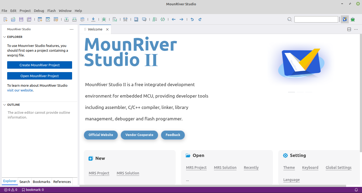
Task: Open the Theme setting link
Action: pos(289,168)
